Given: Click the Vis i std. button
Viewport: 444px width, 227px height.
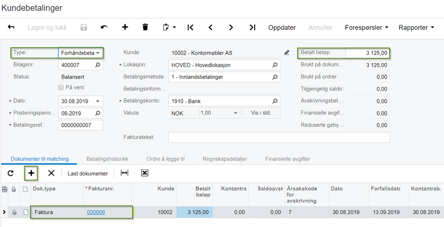Looking at the screenshot, I should pos(261,113).
